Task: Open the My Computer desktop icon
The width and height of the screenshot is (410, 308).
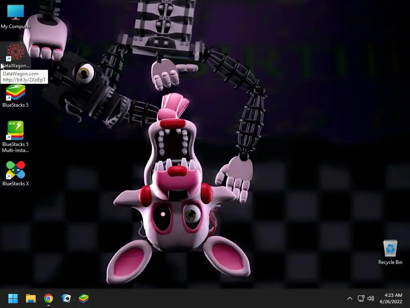Action: [16, 16]
